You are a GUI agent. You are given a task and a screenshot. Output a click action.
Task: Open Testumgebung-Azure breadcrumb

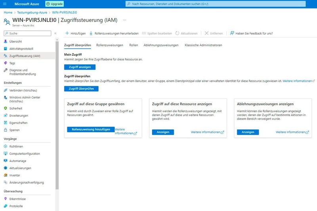tap(32, 13)
